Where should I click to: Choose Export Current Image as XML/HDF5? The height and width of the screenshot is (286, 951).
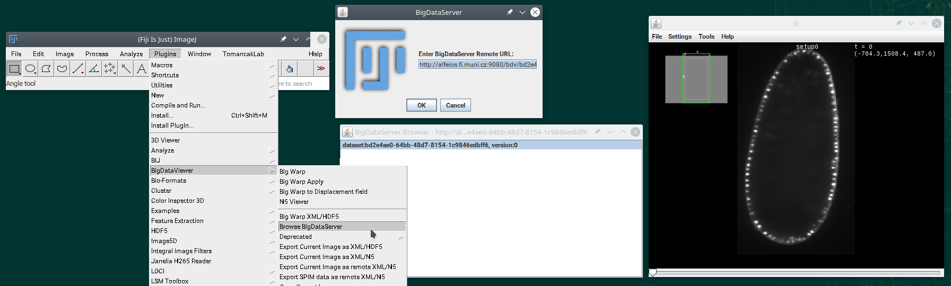[x=342, y=247]
